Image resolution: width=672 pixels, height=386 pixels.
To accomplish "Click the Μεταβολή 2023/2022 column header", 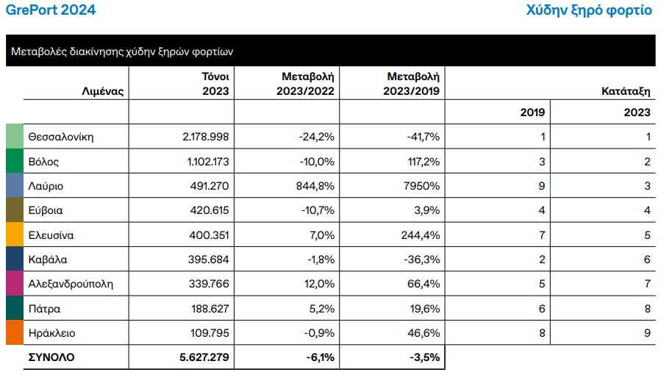I will [308, 84].
